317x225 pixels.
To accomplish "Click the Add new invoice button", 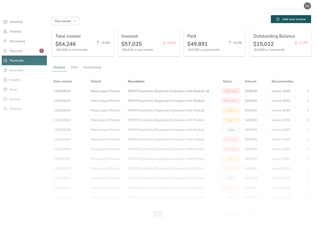I will (x=291, y=19).
